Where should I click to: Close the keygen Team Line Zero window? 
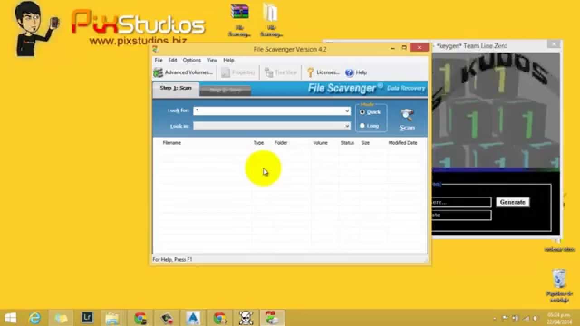point(553,44)
